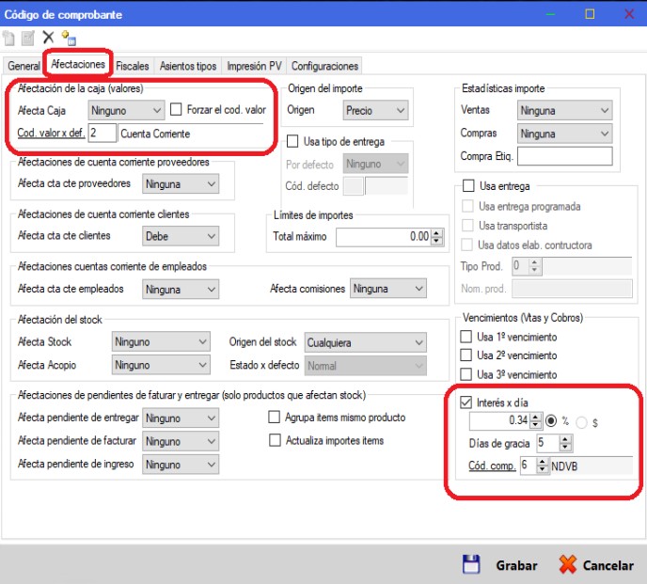Open the Afecta comisiones dropdown
647x584 pixels.
[x=388, y=289]
